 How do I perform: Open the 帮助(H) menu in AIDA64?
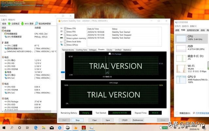(12, 20)
